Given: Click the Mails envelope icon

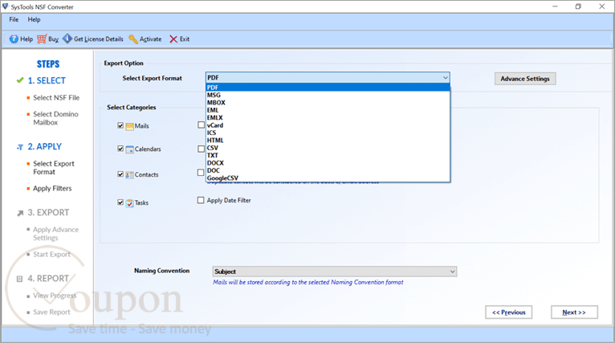Looking at the screenshot, I should (x=130, y=126).
